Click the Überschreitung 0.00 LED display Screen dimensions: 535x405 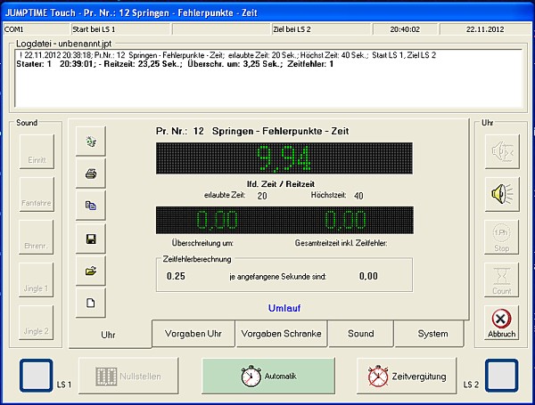[x=217, y=220]
